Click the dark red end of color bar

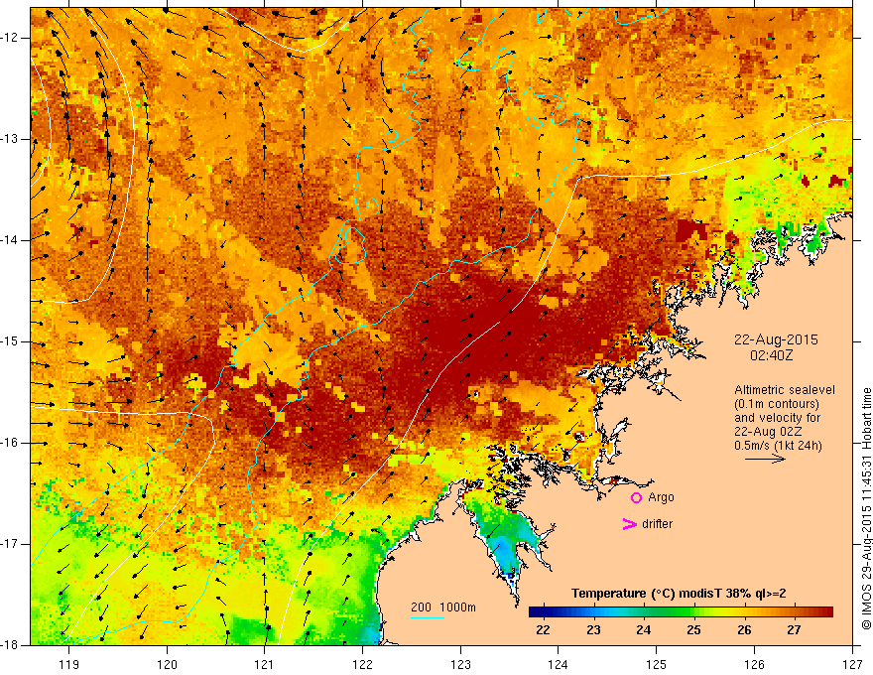point(826,612)
